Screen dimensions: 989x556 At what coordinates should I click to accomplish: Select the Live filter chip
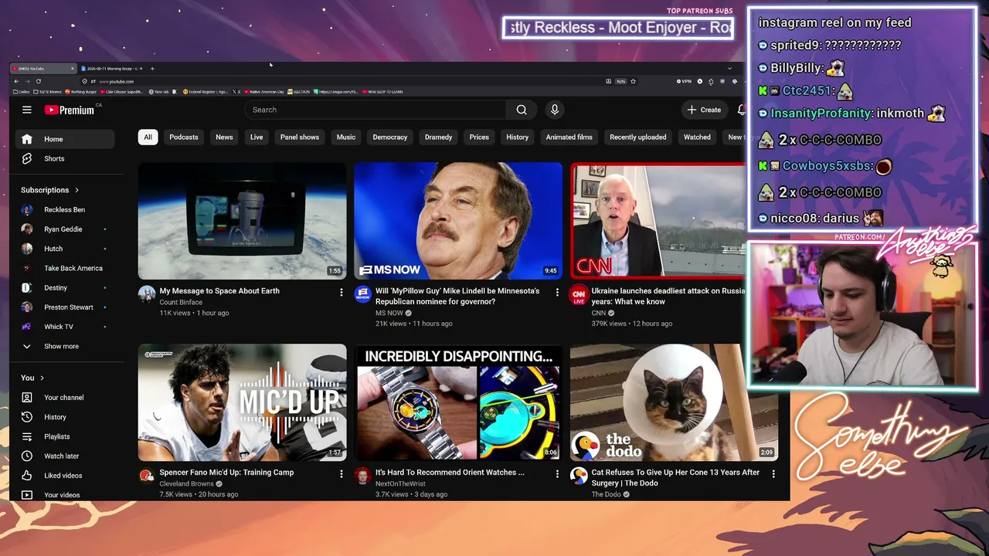(x=257, y=137)
